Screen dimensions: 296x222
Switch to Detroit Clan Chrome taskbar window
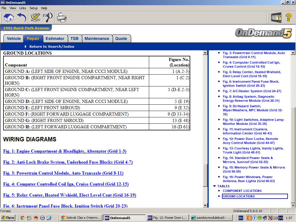click(x=81, y=218)
